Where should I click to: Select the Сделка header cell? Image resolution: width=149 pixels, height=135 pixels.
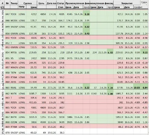click(28, 3)
